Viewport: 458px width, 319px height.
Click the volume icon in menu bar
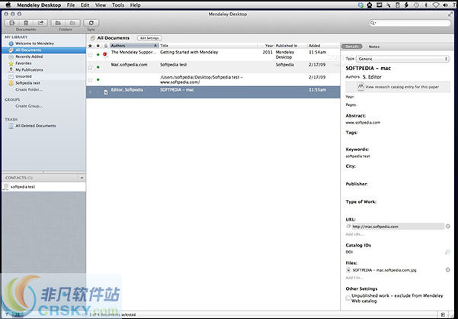446,5
